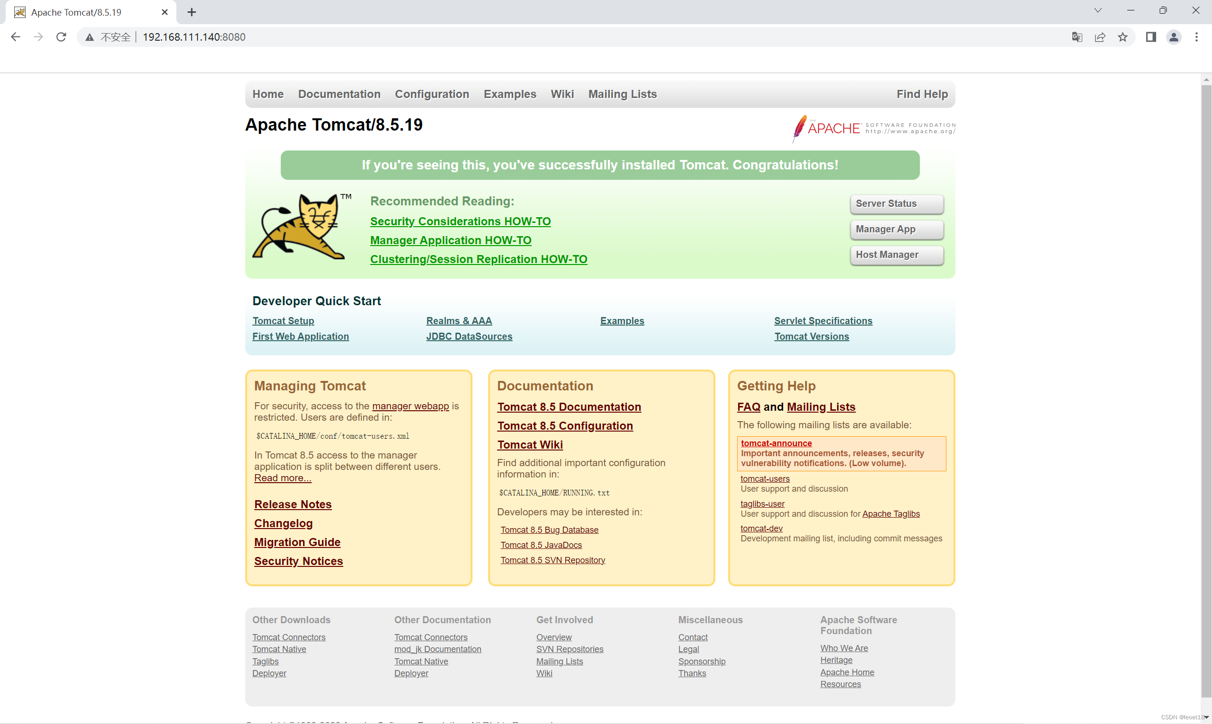This screenshot has width=1212, height=724.
Task: Select Examples in the navigation bar
Action: tap(509, 94)
